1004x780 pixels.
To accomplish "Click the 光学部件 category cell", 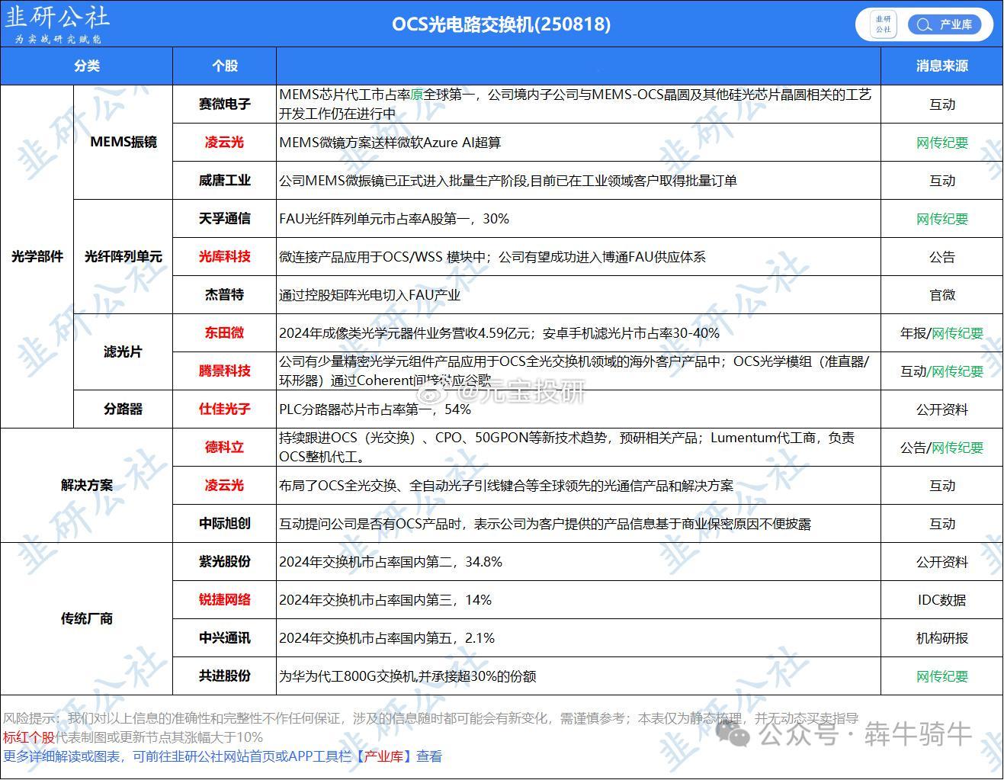I will click(x=37, y=256).
